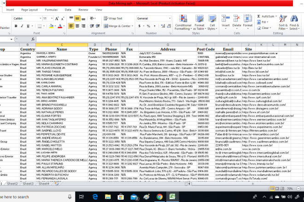Viewport: 304px width, 202px height.
Task: Open Chrome from taskbar
Action: coord(159,197)
